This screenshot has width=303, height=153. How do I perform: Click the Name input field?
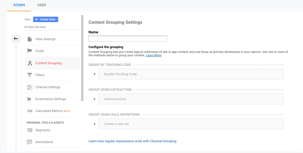[128, 38]
